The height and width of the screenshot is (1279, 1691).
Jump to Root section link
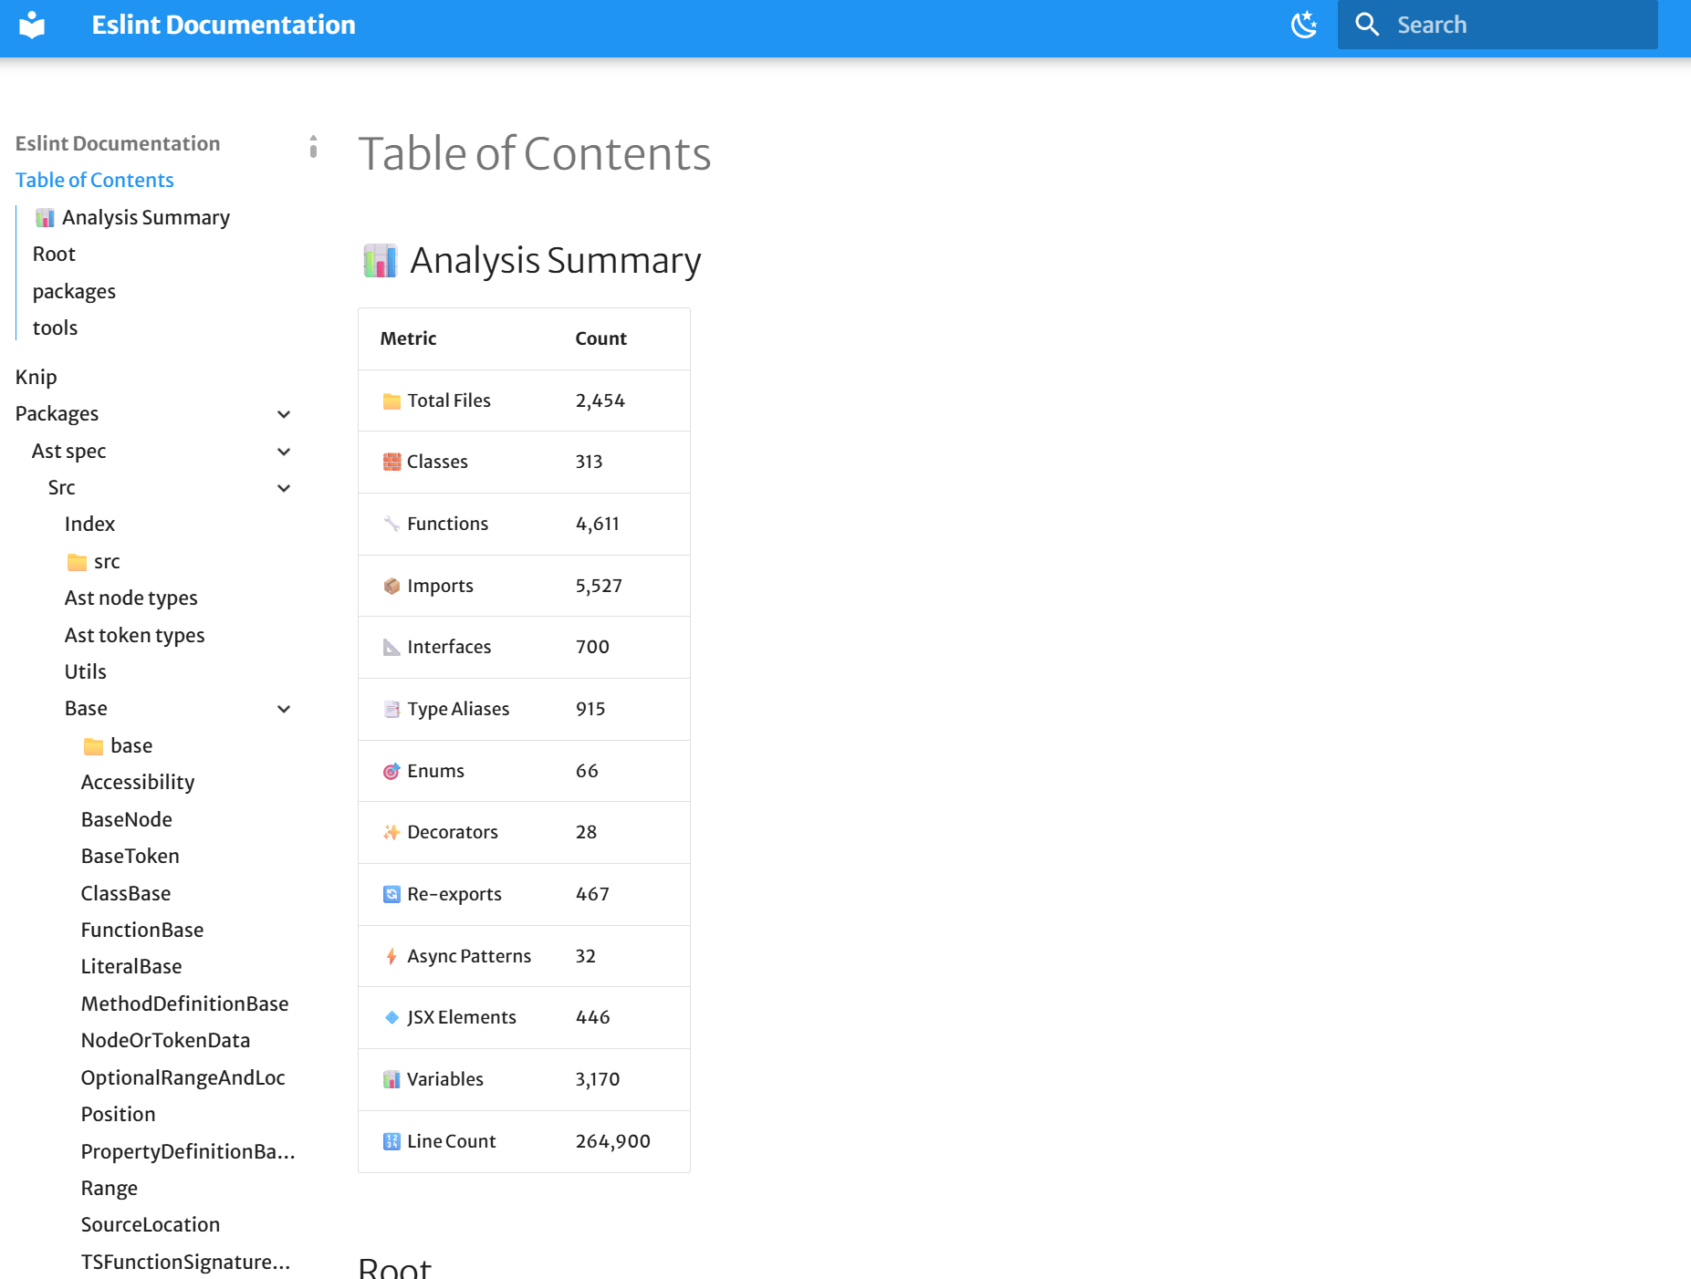54,255
